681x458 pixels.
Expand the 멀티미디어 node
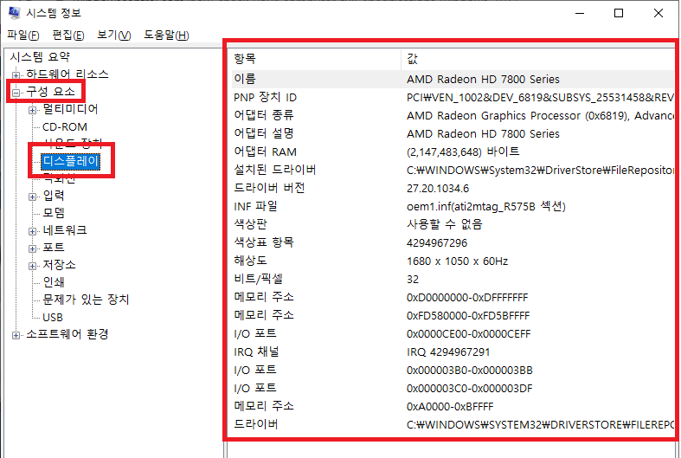point(33,110)
